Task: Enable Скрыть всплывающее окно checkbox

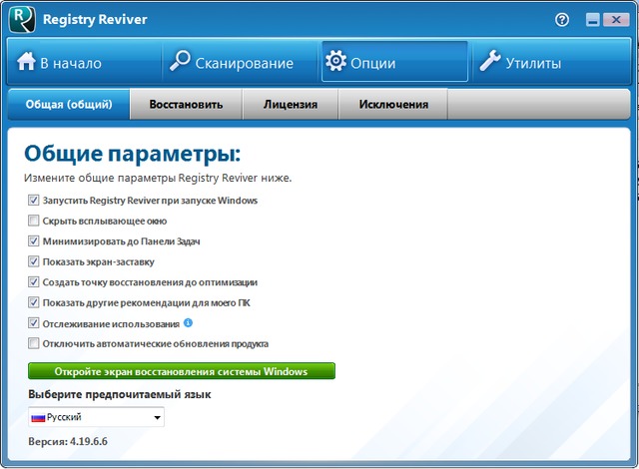Action: click(x=34, y=221)
